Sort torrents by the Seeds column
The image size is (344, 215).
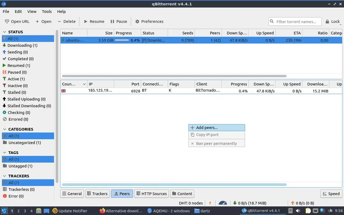(181, 33)
